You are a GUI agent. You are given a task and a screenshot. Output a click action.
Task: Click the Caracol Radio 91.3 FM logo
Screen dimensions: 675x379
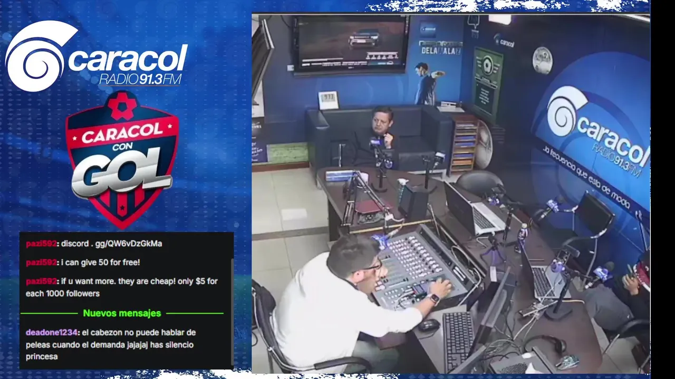97,56
